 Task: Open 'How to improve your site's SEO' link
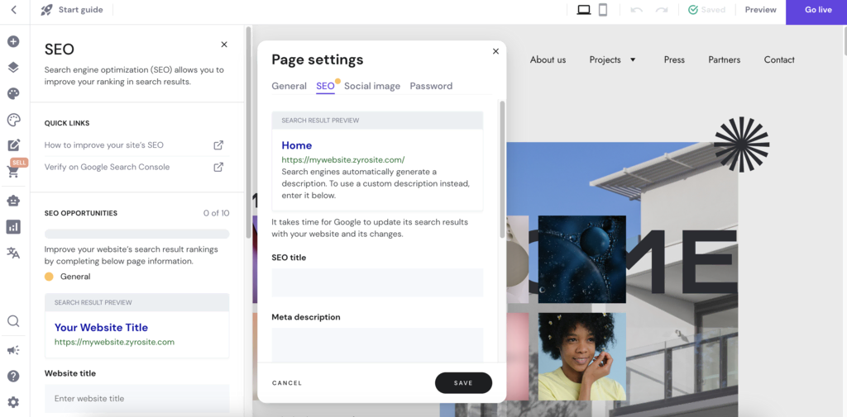click(134, 145)
